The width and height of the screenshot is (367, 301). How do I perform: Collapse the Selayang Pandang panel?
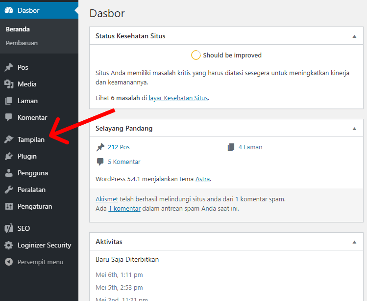[x=354, y=129]
